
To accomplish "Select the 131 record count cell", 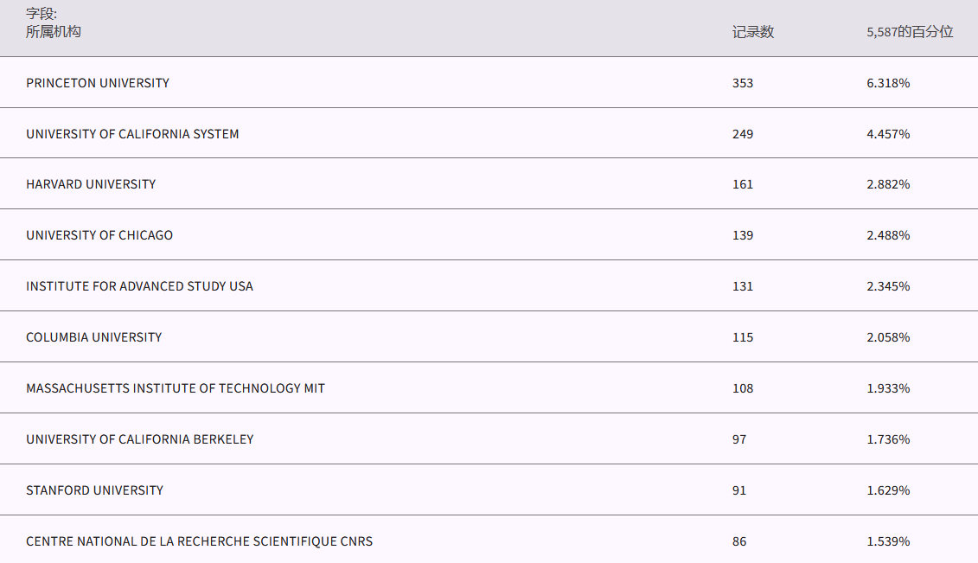I will (743, 286).
